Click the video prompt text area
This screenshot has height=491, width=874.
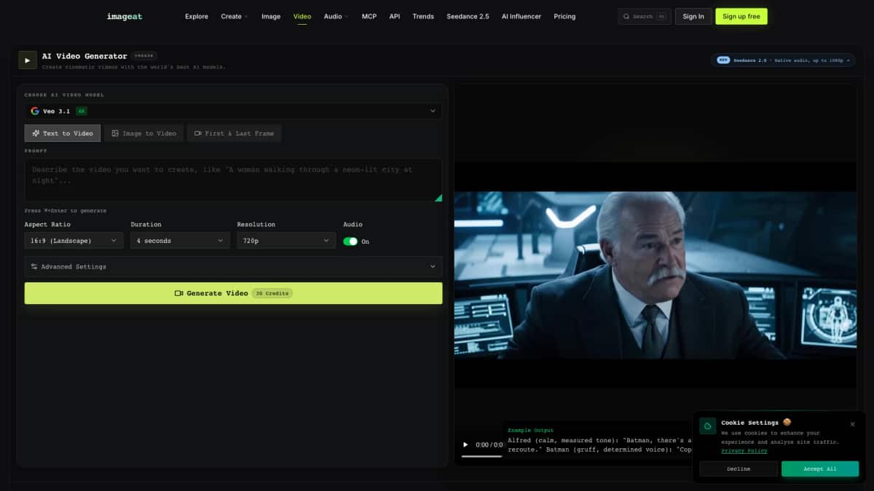click(x=233, y=180)
